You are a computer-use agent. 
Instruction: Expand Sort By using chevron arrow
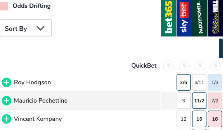point(41,28)
